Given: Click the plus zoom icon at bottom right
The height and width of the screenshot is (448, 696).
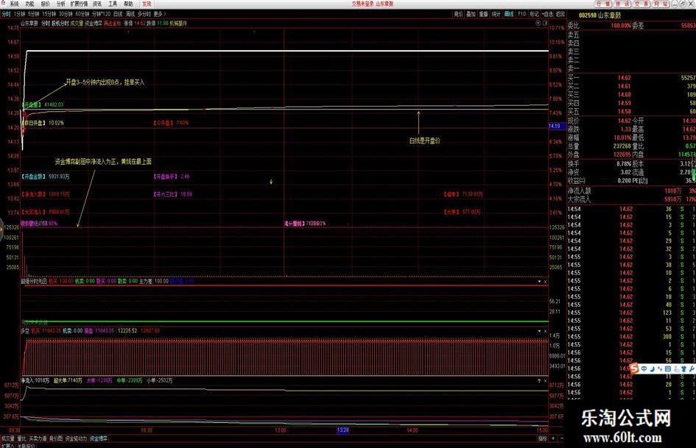Looking at the screenshot, I should click(x=554, y=438).
